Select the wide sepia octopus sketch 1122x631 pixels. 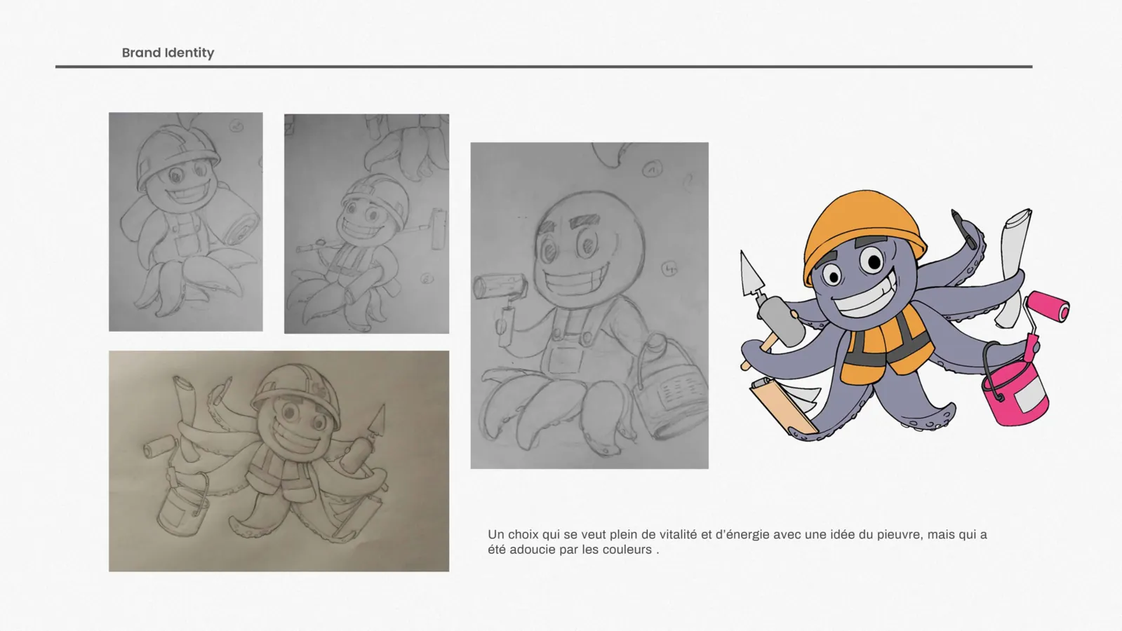pyautogui.click(x=279, y=461)
